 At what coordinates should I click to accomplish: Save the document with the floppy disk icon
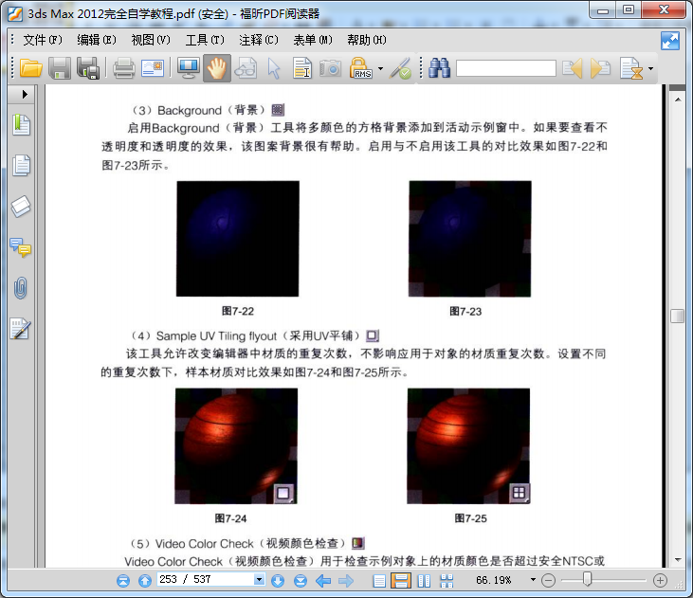click(x=60, y=68)
